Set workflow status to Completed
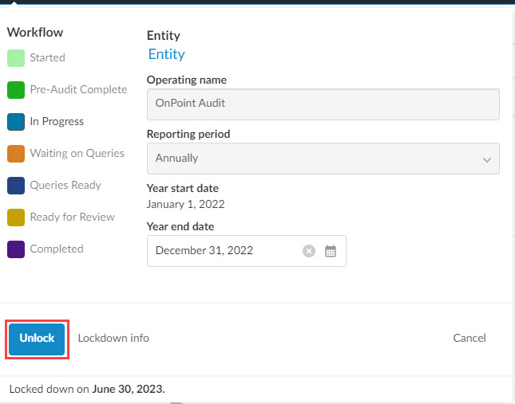The height and width of the screenshot is (404, 515). pos(56,249)
